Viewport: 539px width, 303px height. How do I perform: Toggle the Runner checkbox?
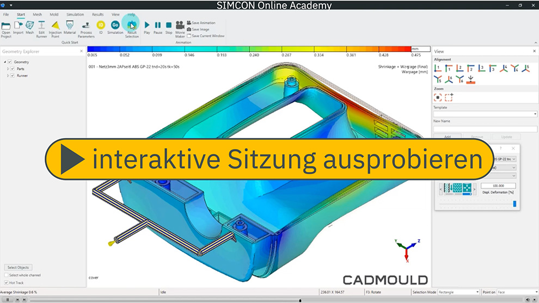(13, 76)
